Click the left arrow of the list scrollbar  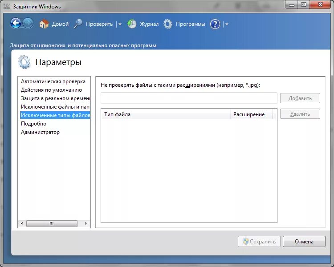pos(22,223)
